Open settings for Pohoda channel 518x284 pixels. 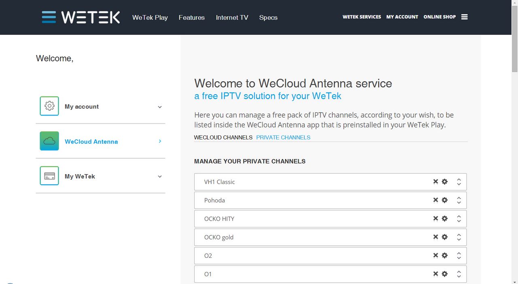pos(445,200)
